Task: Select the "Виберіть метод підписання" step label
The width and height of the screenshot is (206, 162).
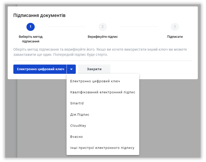Action: [31, 39]
